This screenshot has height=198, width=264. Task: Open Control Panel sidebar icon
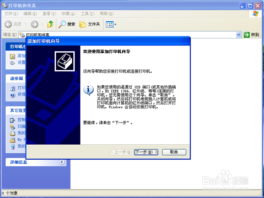(x=12, y=120)
